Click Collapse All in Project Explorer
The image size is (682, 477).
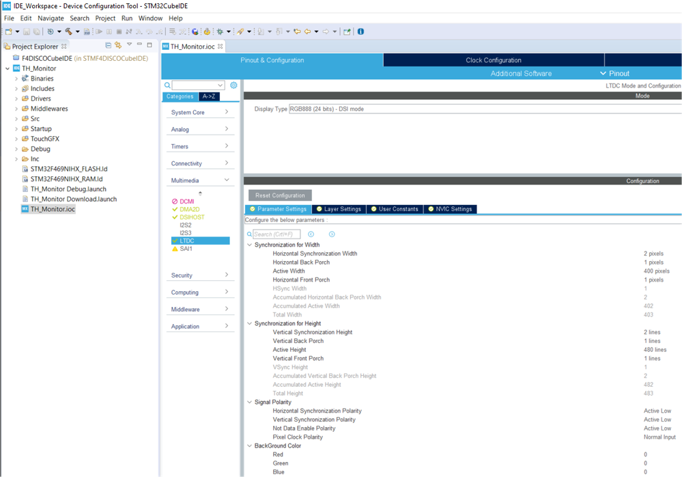(109, 45)
